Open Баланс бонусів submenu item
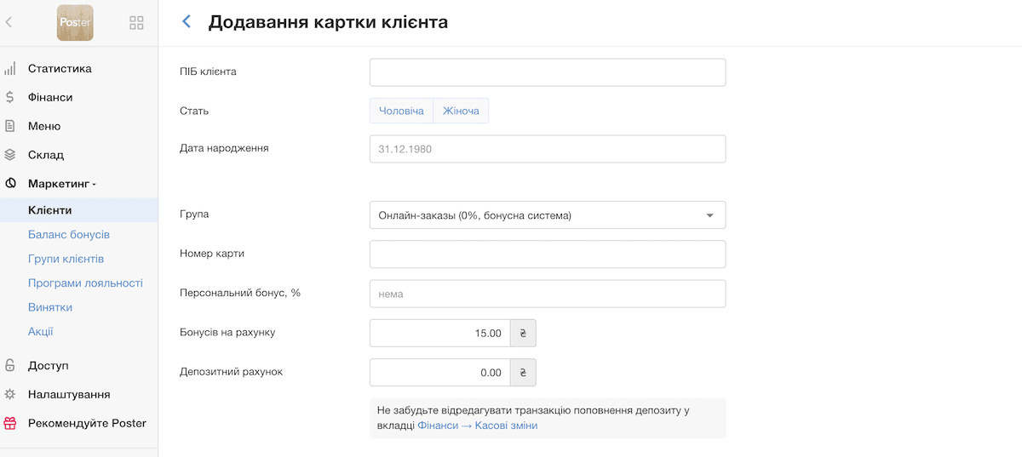Image resolution: width=1022 pixels, height=457 pixels. [x=69, y=234]
